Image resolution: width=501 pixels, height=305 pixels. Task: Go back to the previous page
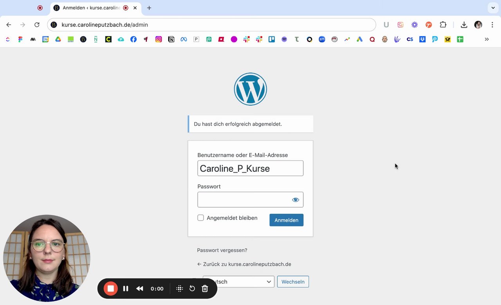click(9, 25)
